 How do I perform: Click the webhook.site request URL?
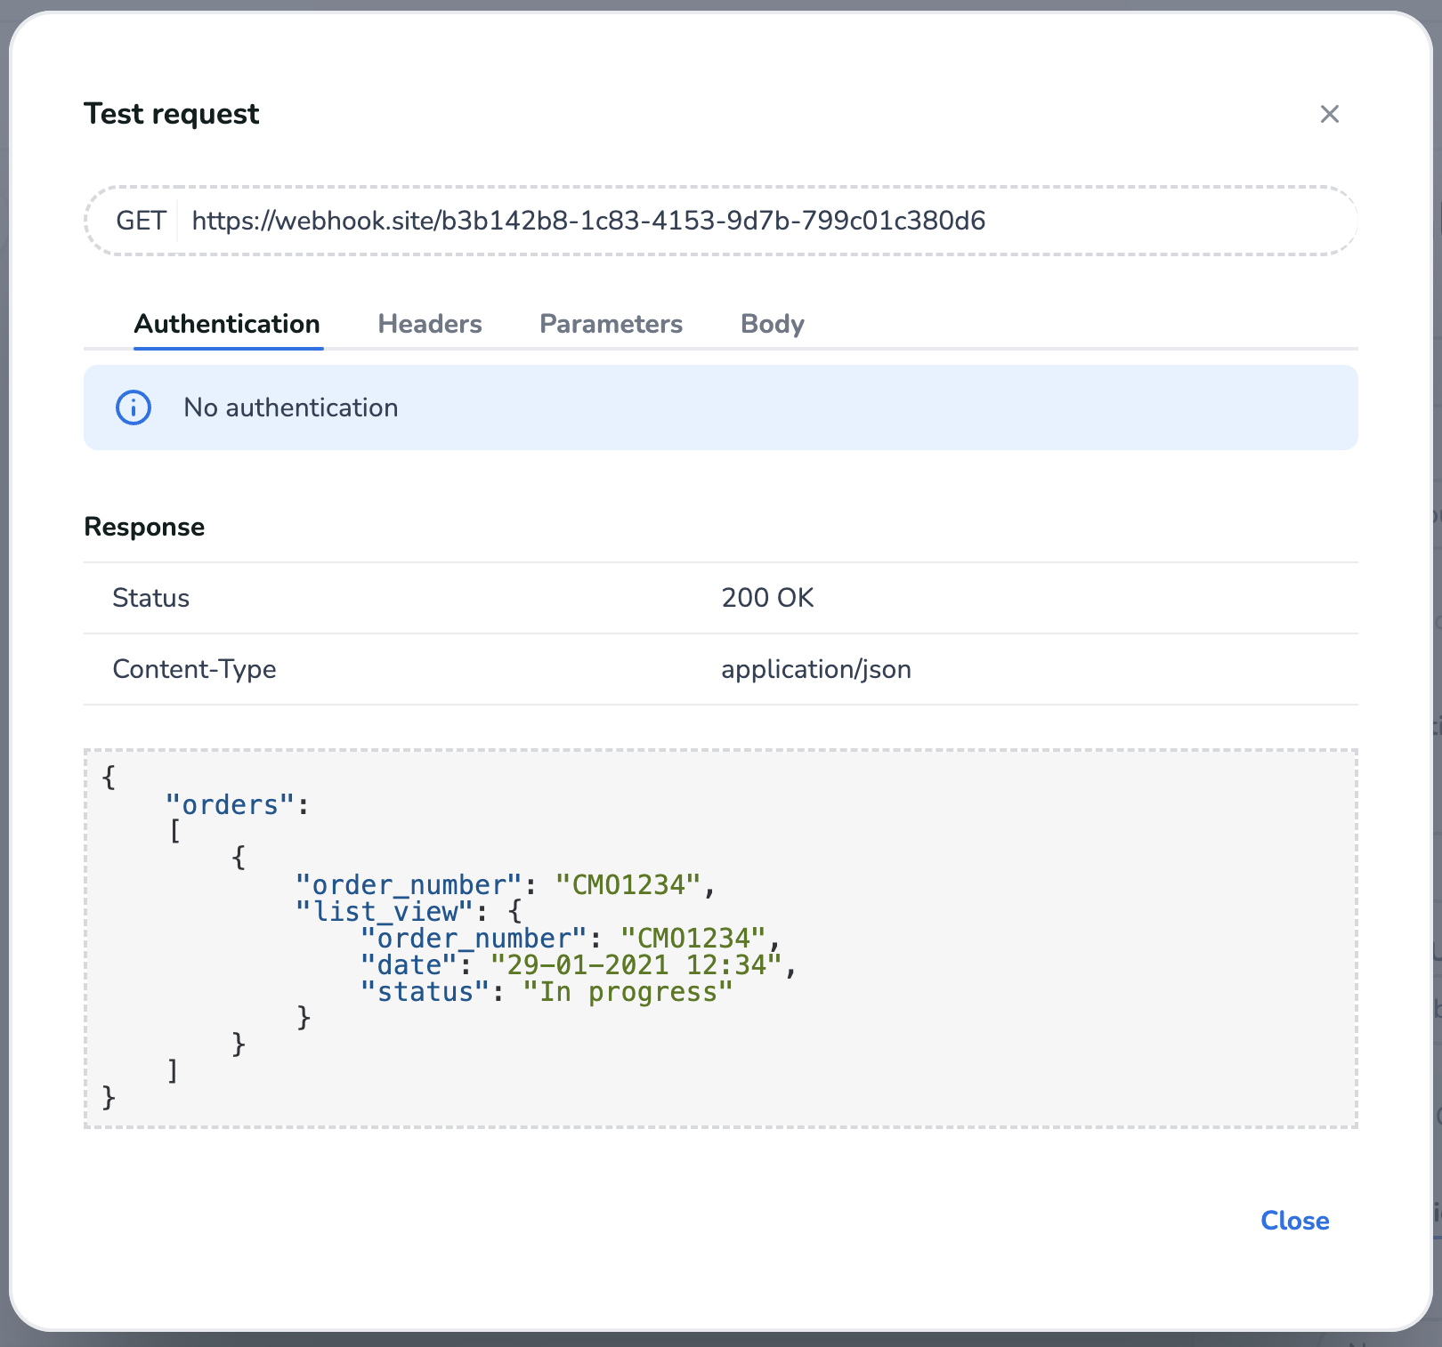pos(588,221)
